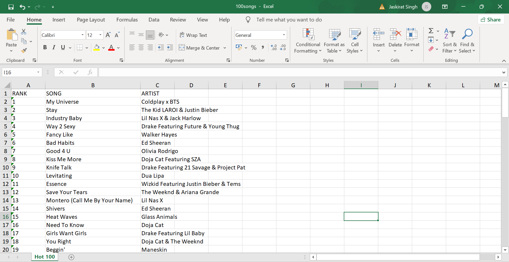Click the Tell me lightbulb icon

click(x=248, y=20)
